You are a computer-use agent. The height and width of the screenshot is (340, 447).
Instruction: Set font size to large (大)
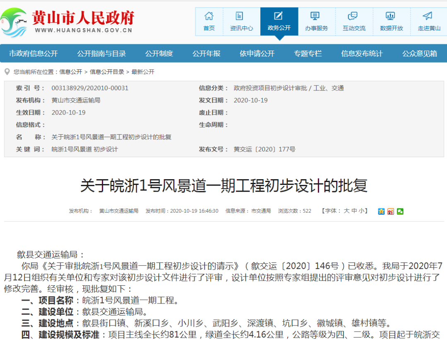[346, 211]
